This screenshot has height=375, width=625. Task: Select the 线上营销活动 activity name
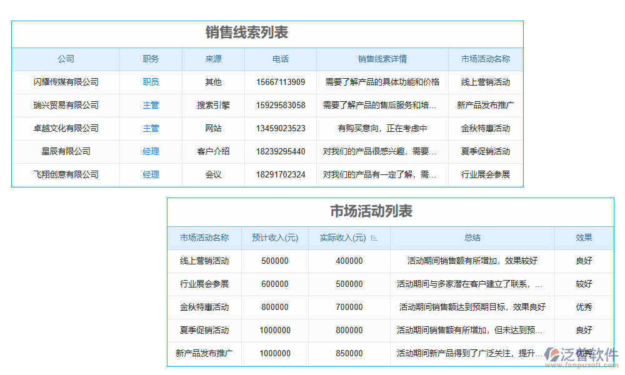(204, 261)
